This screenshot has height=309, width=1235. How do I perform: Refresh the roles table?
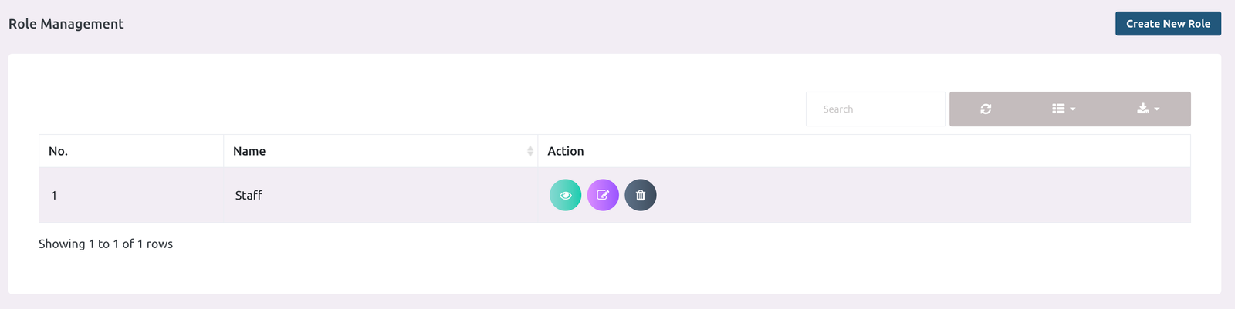pyautogui.click(x=986, y=109)
